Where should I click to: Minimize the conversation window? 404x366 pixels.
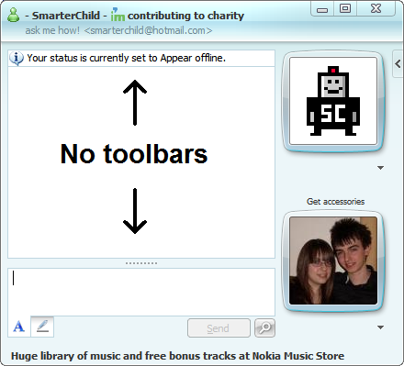322,9
